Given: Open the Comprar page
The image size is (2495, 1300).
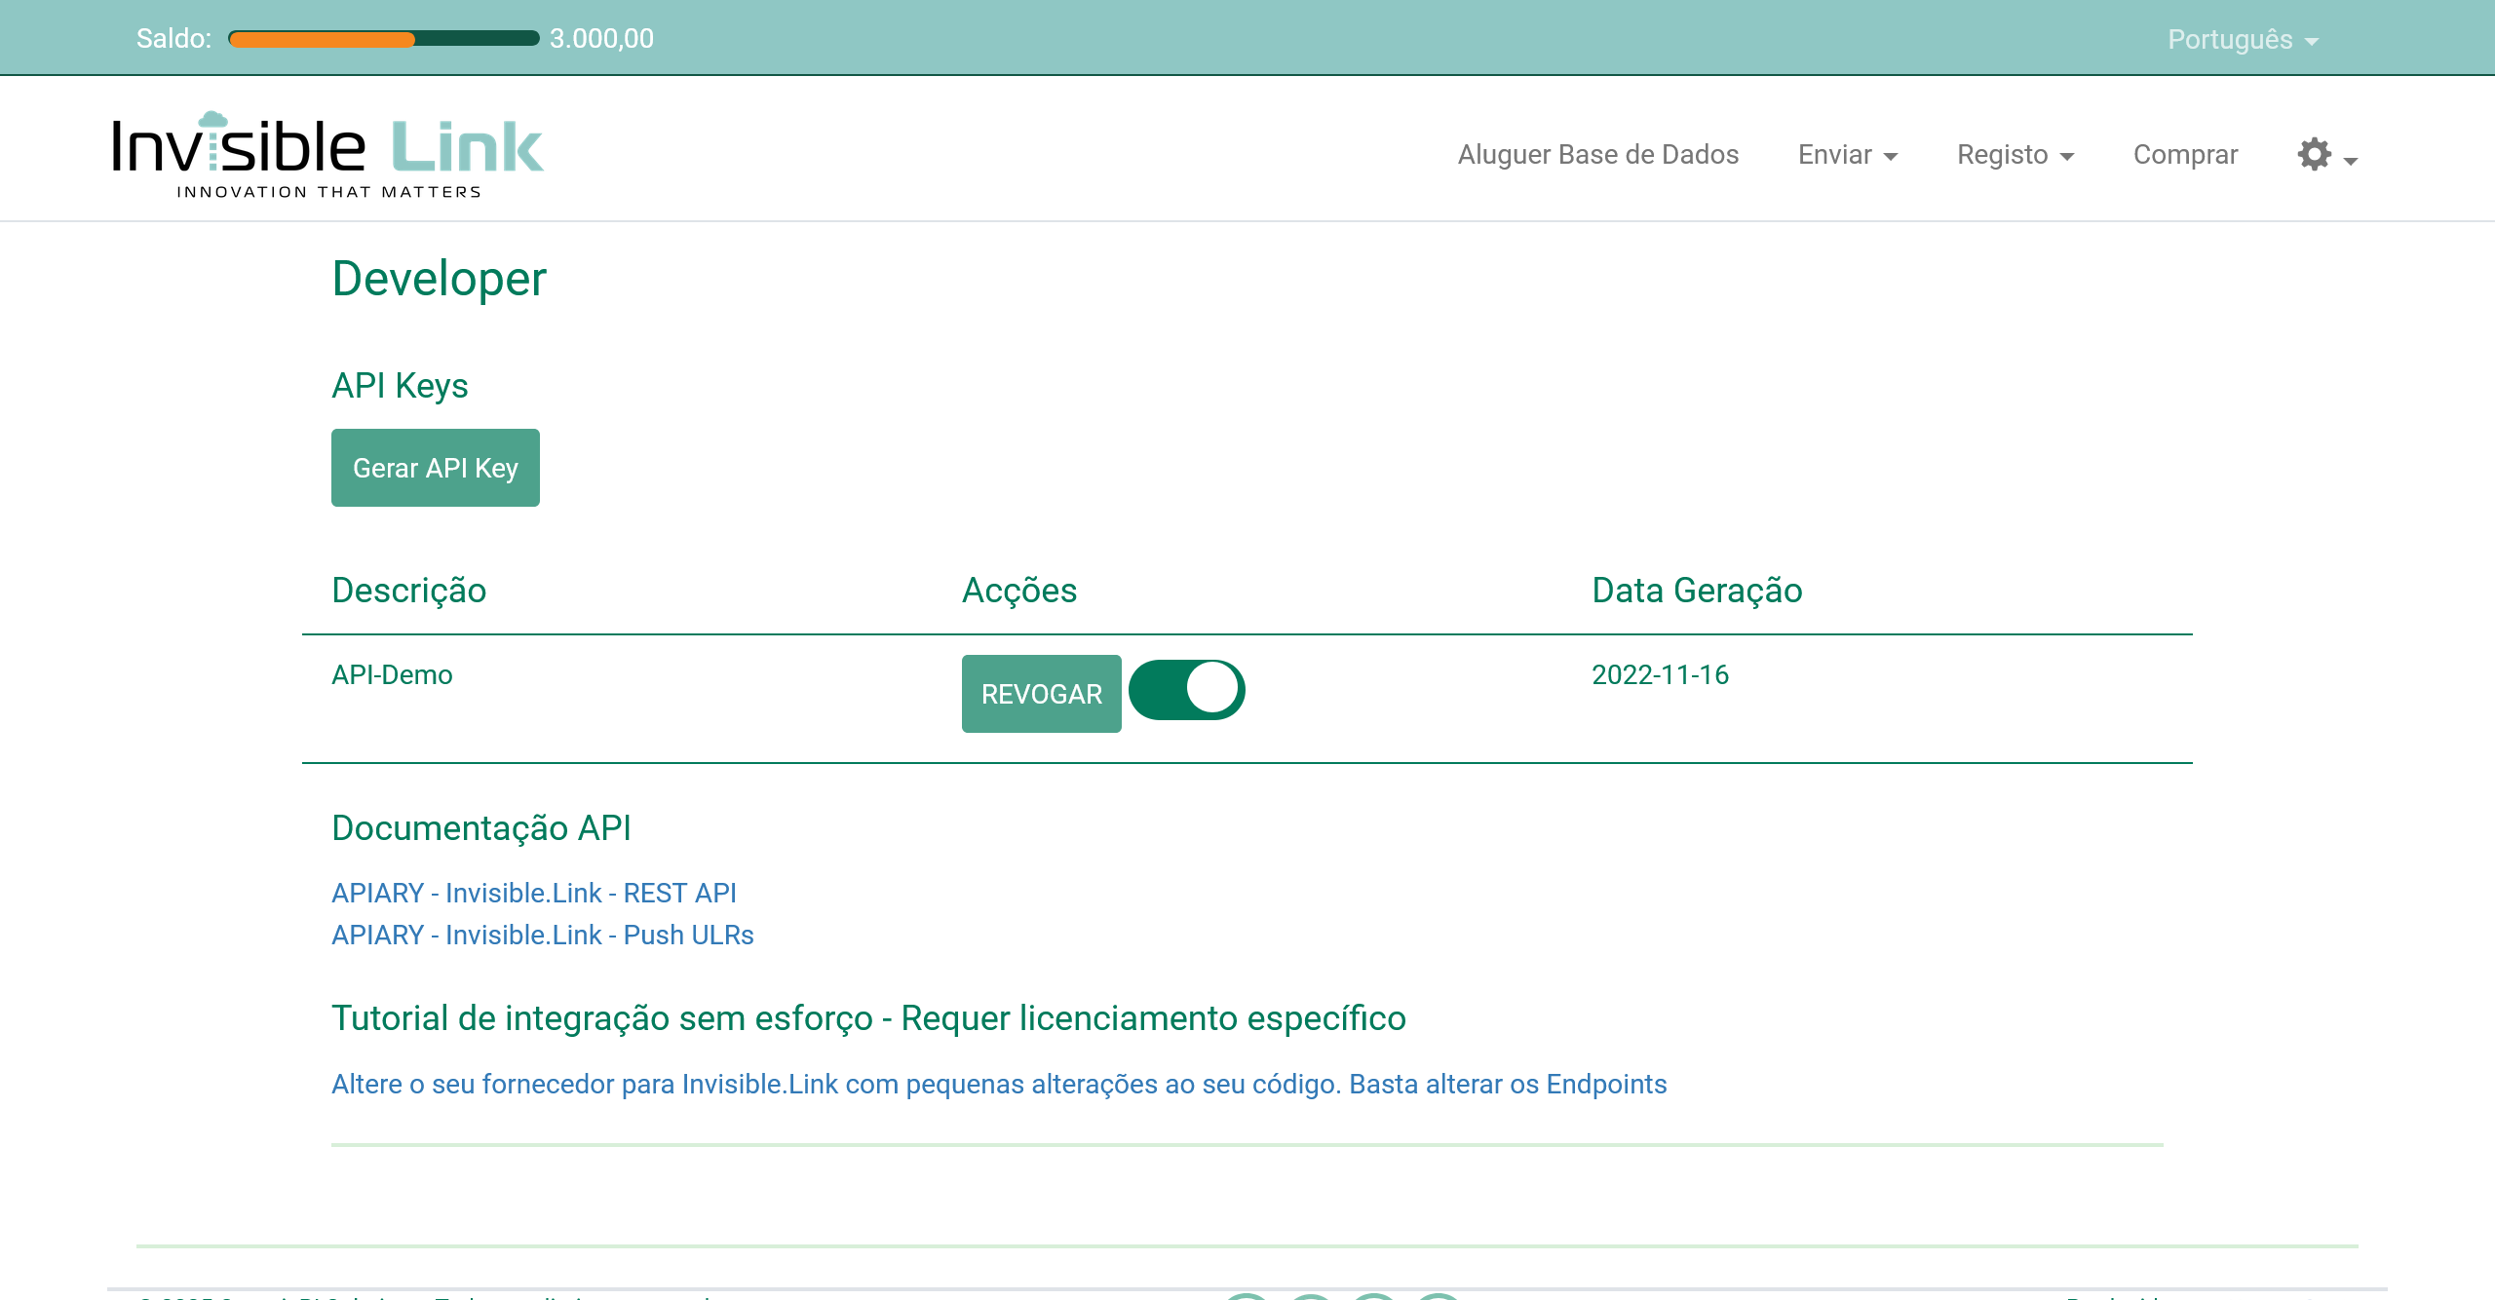Looking at the screenshot, I should (2185, 155).
